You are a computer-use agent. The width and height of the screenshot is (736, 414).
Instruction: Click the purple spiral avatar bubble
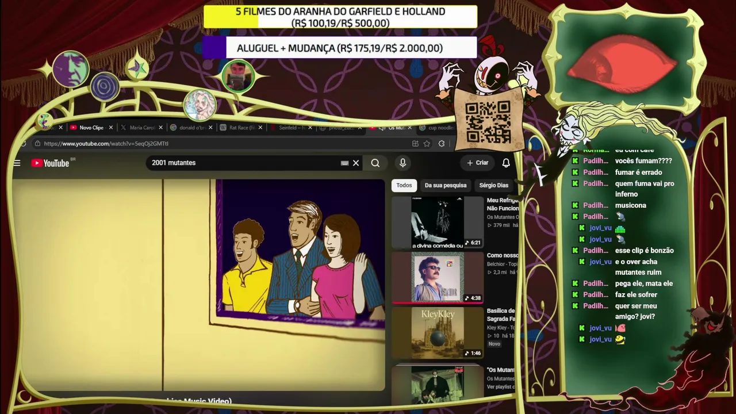click(x=105, y=87)
